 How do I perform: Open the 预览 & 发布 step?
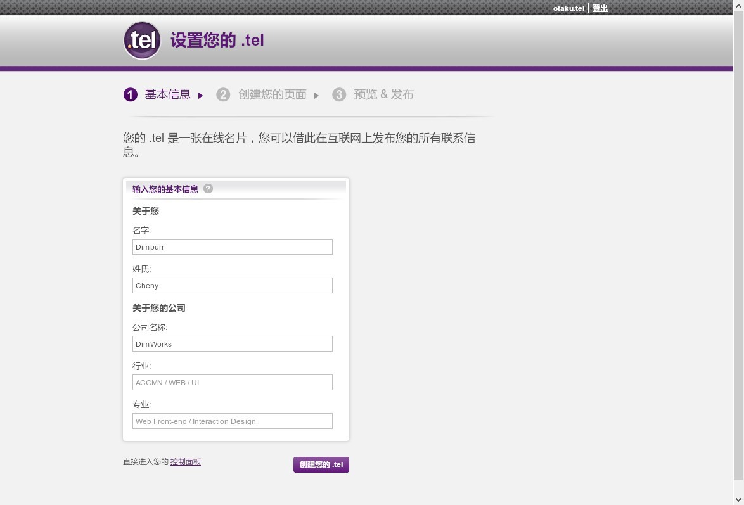pyautogui.click(x=383, y=94)
